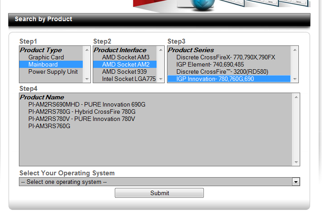Image resolution: width=329 pixels, height=223 pixels.
Task: Click Product Type list scroll down arrow
Action: pyautogui.click(x=87, y=79)
